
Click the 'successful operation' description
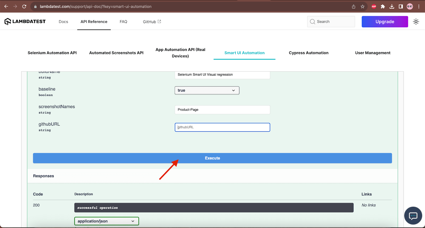click(97, 208)
